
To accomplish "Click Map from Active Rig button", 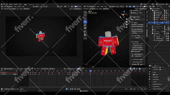I will pyautogui.click(x=137, y=48).
